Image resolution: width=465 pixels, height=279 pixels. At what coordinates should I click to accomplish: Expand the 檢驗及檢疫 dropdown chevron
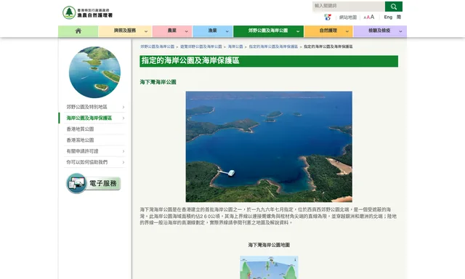click(x=400, y=31)
